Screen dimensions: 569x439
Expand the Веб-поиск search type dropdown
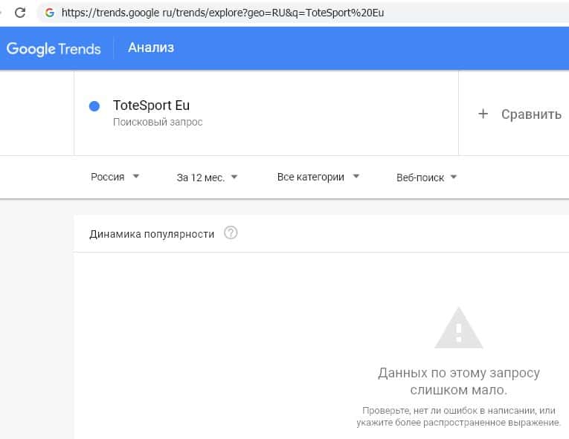426,178
